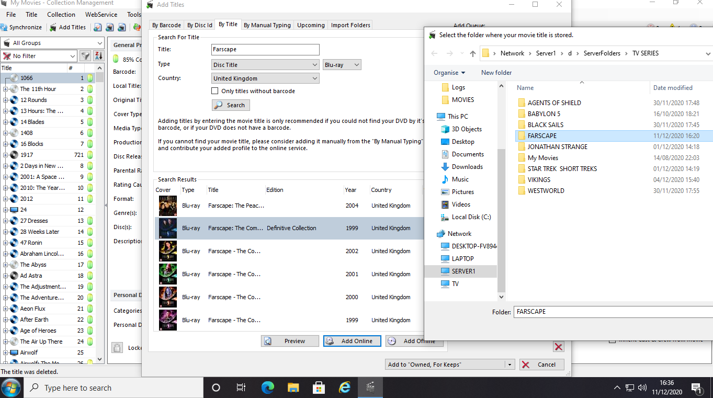Click the TV icon beside title 24
Image resolution: width=713 pixels, height=398 pixels.
click(x=14, y=210)
